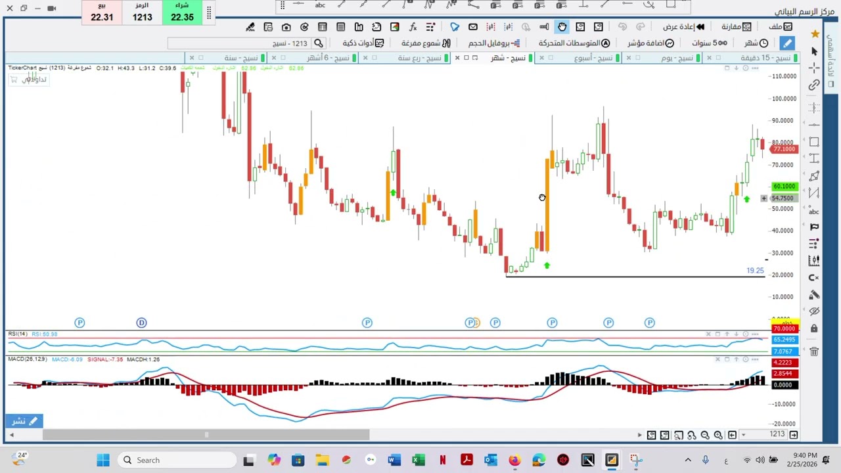841x473 pixels.
Task: Open Excel from the taskbar
Action: (x=418, y=460)
